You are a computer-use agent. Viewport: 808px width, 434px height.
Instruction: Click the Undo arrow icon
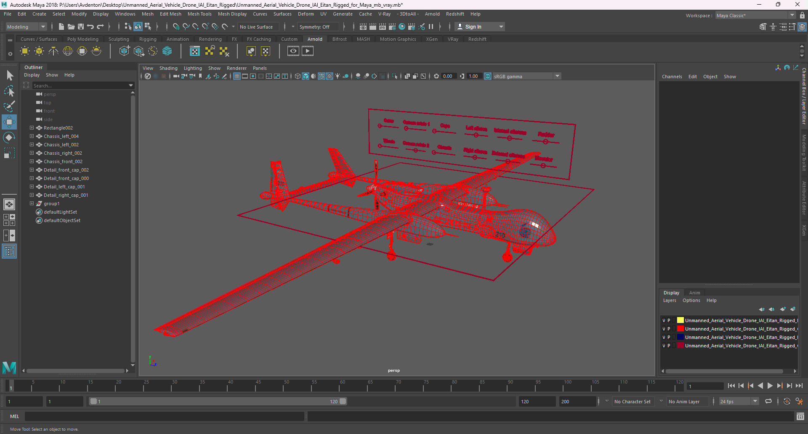pyautogui.click(x=90, y=26)
